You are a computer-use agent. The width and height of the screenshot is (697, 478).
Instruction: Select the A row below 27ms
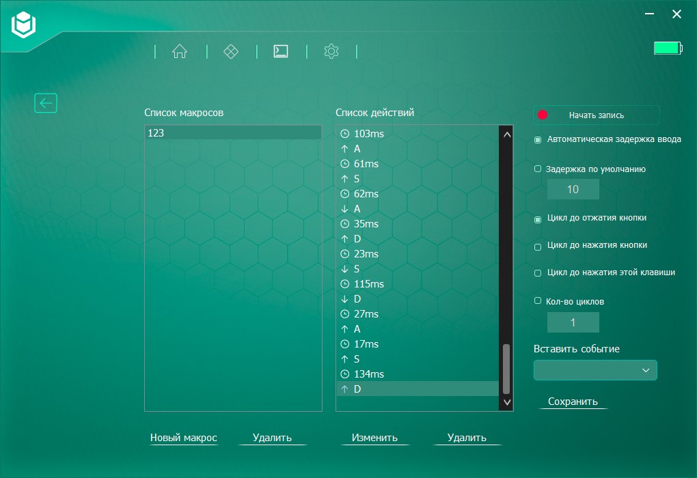click(418, 328)
